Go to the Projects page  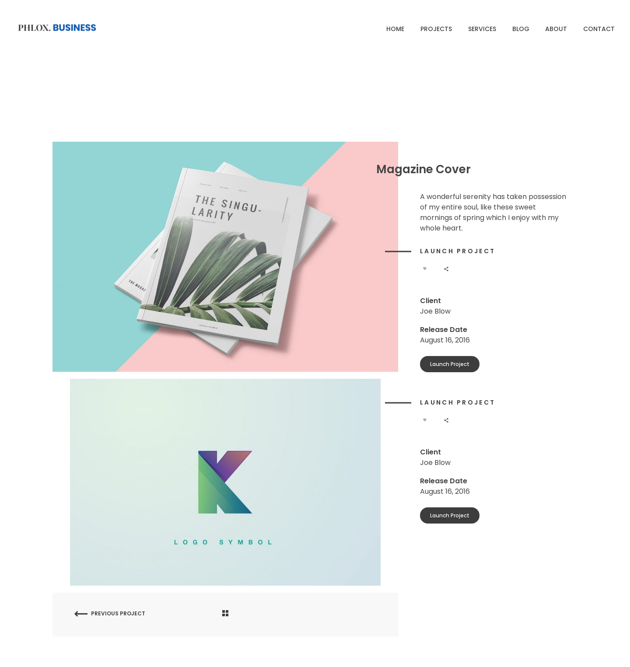436,29
